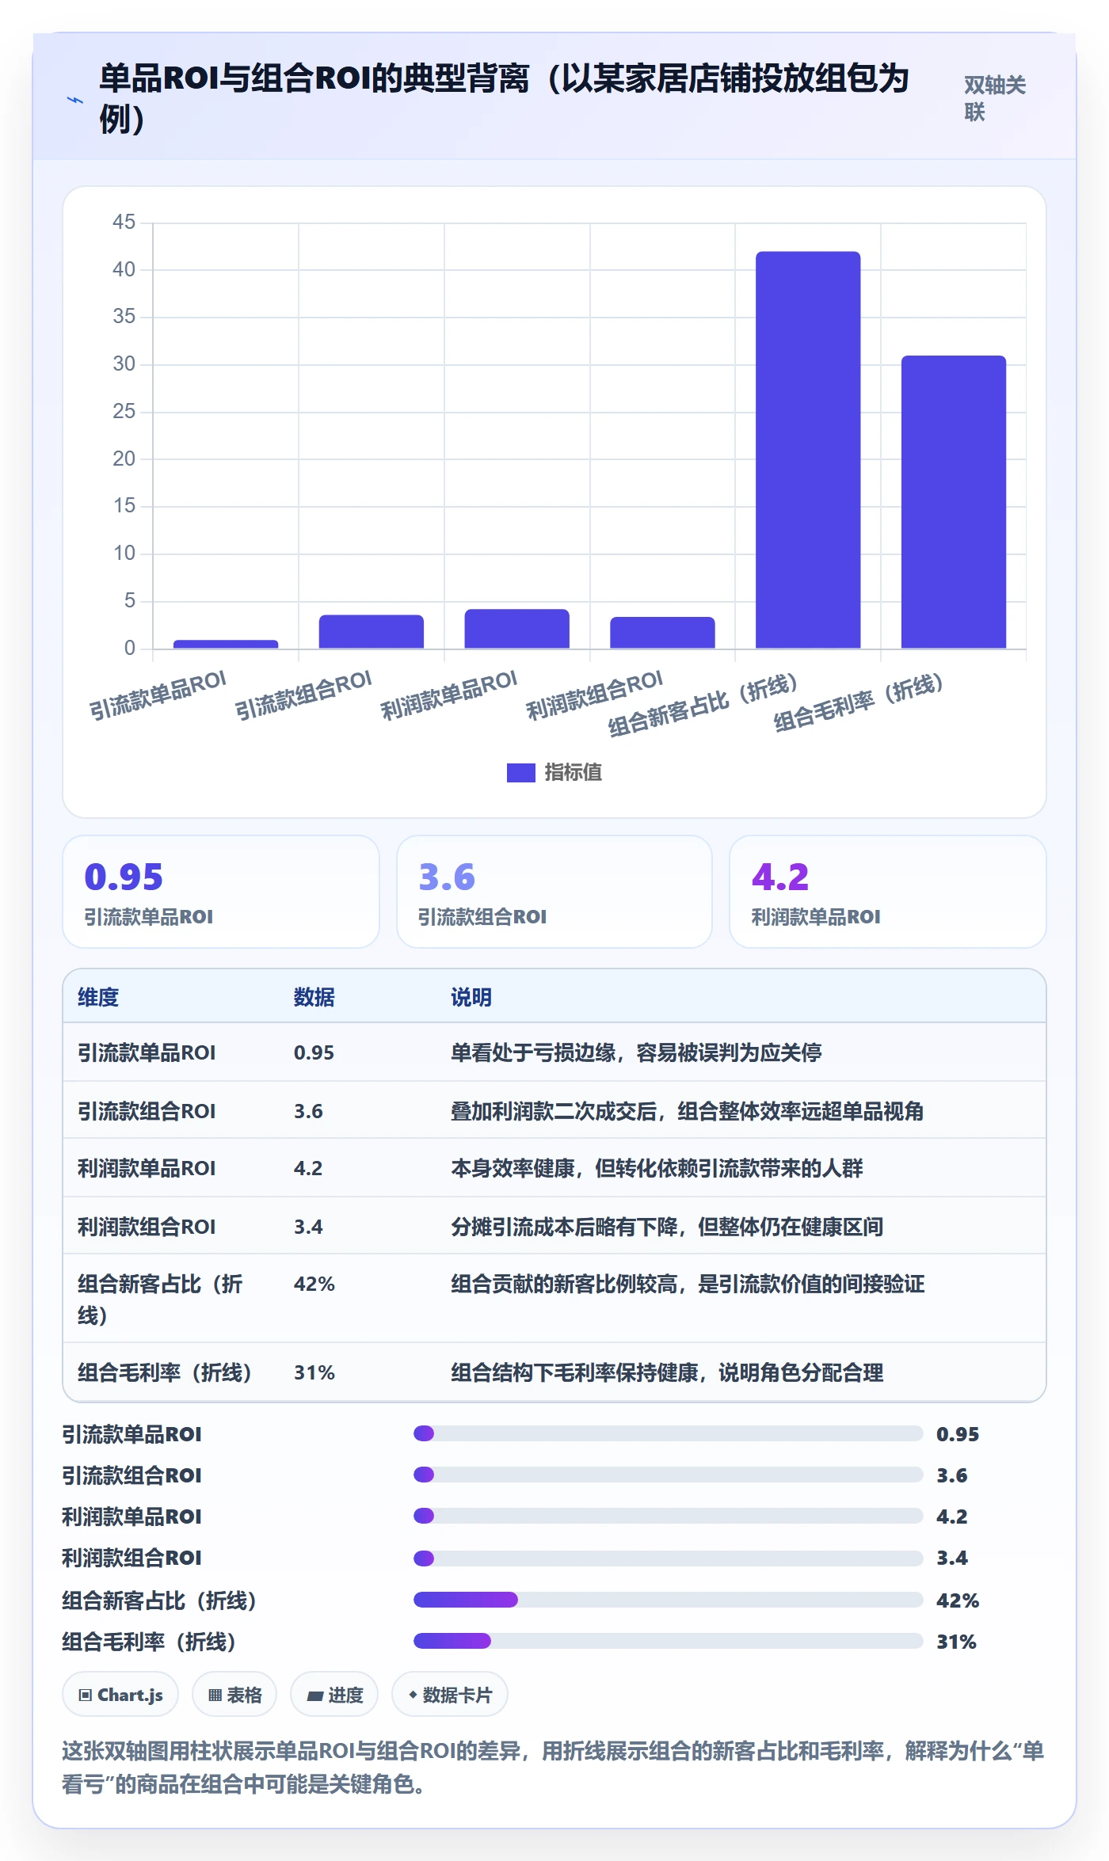Click the grid icon in 表格 tag

click(215, 1695)
